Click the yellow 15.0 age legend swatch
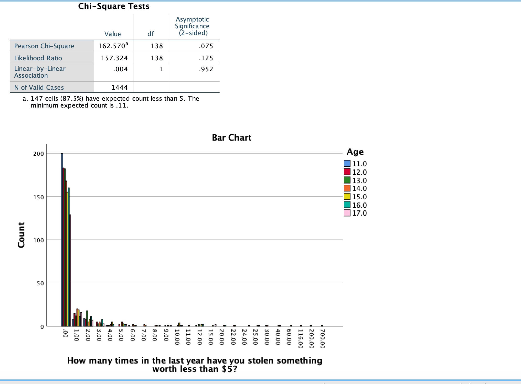Viewport: 521px width, 384px height. 347,196
